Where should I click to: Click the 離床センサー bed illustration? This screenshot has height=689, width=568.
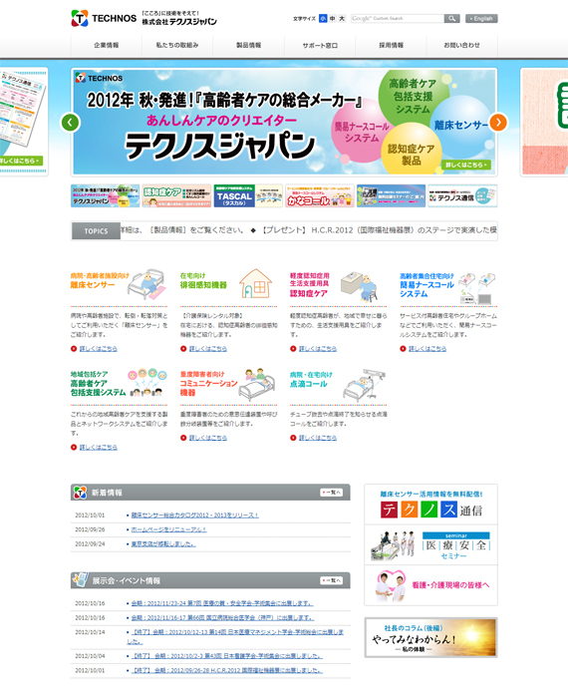pos(147,283)
